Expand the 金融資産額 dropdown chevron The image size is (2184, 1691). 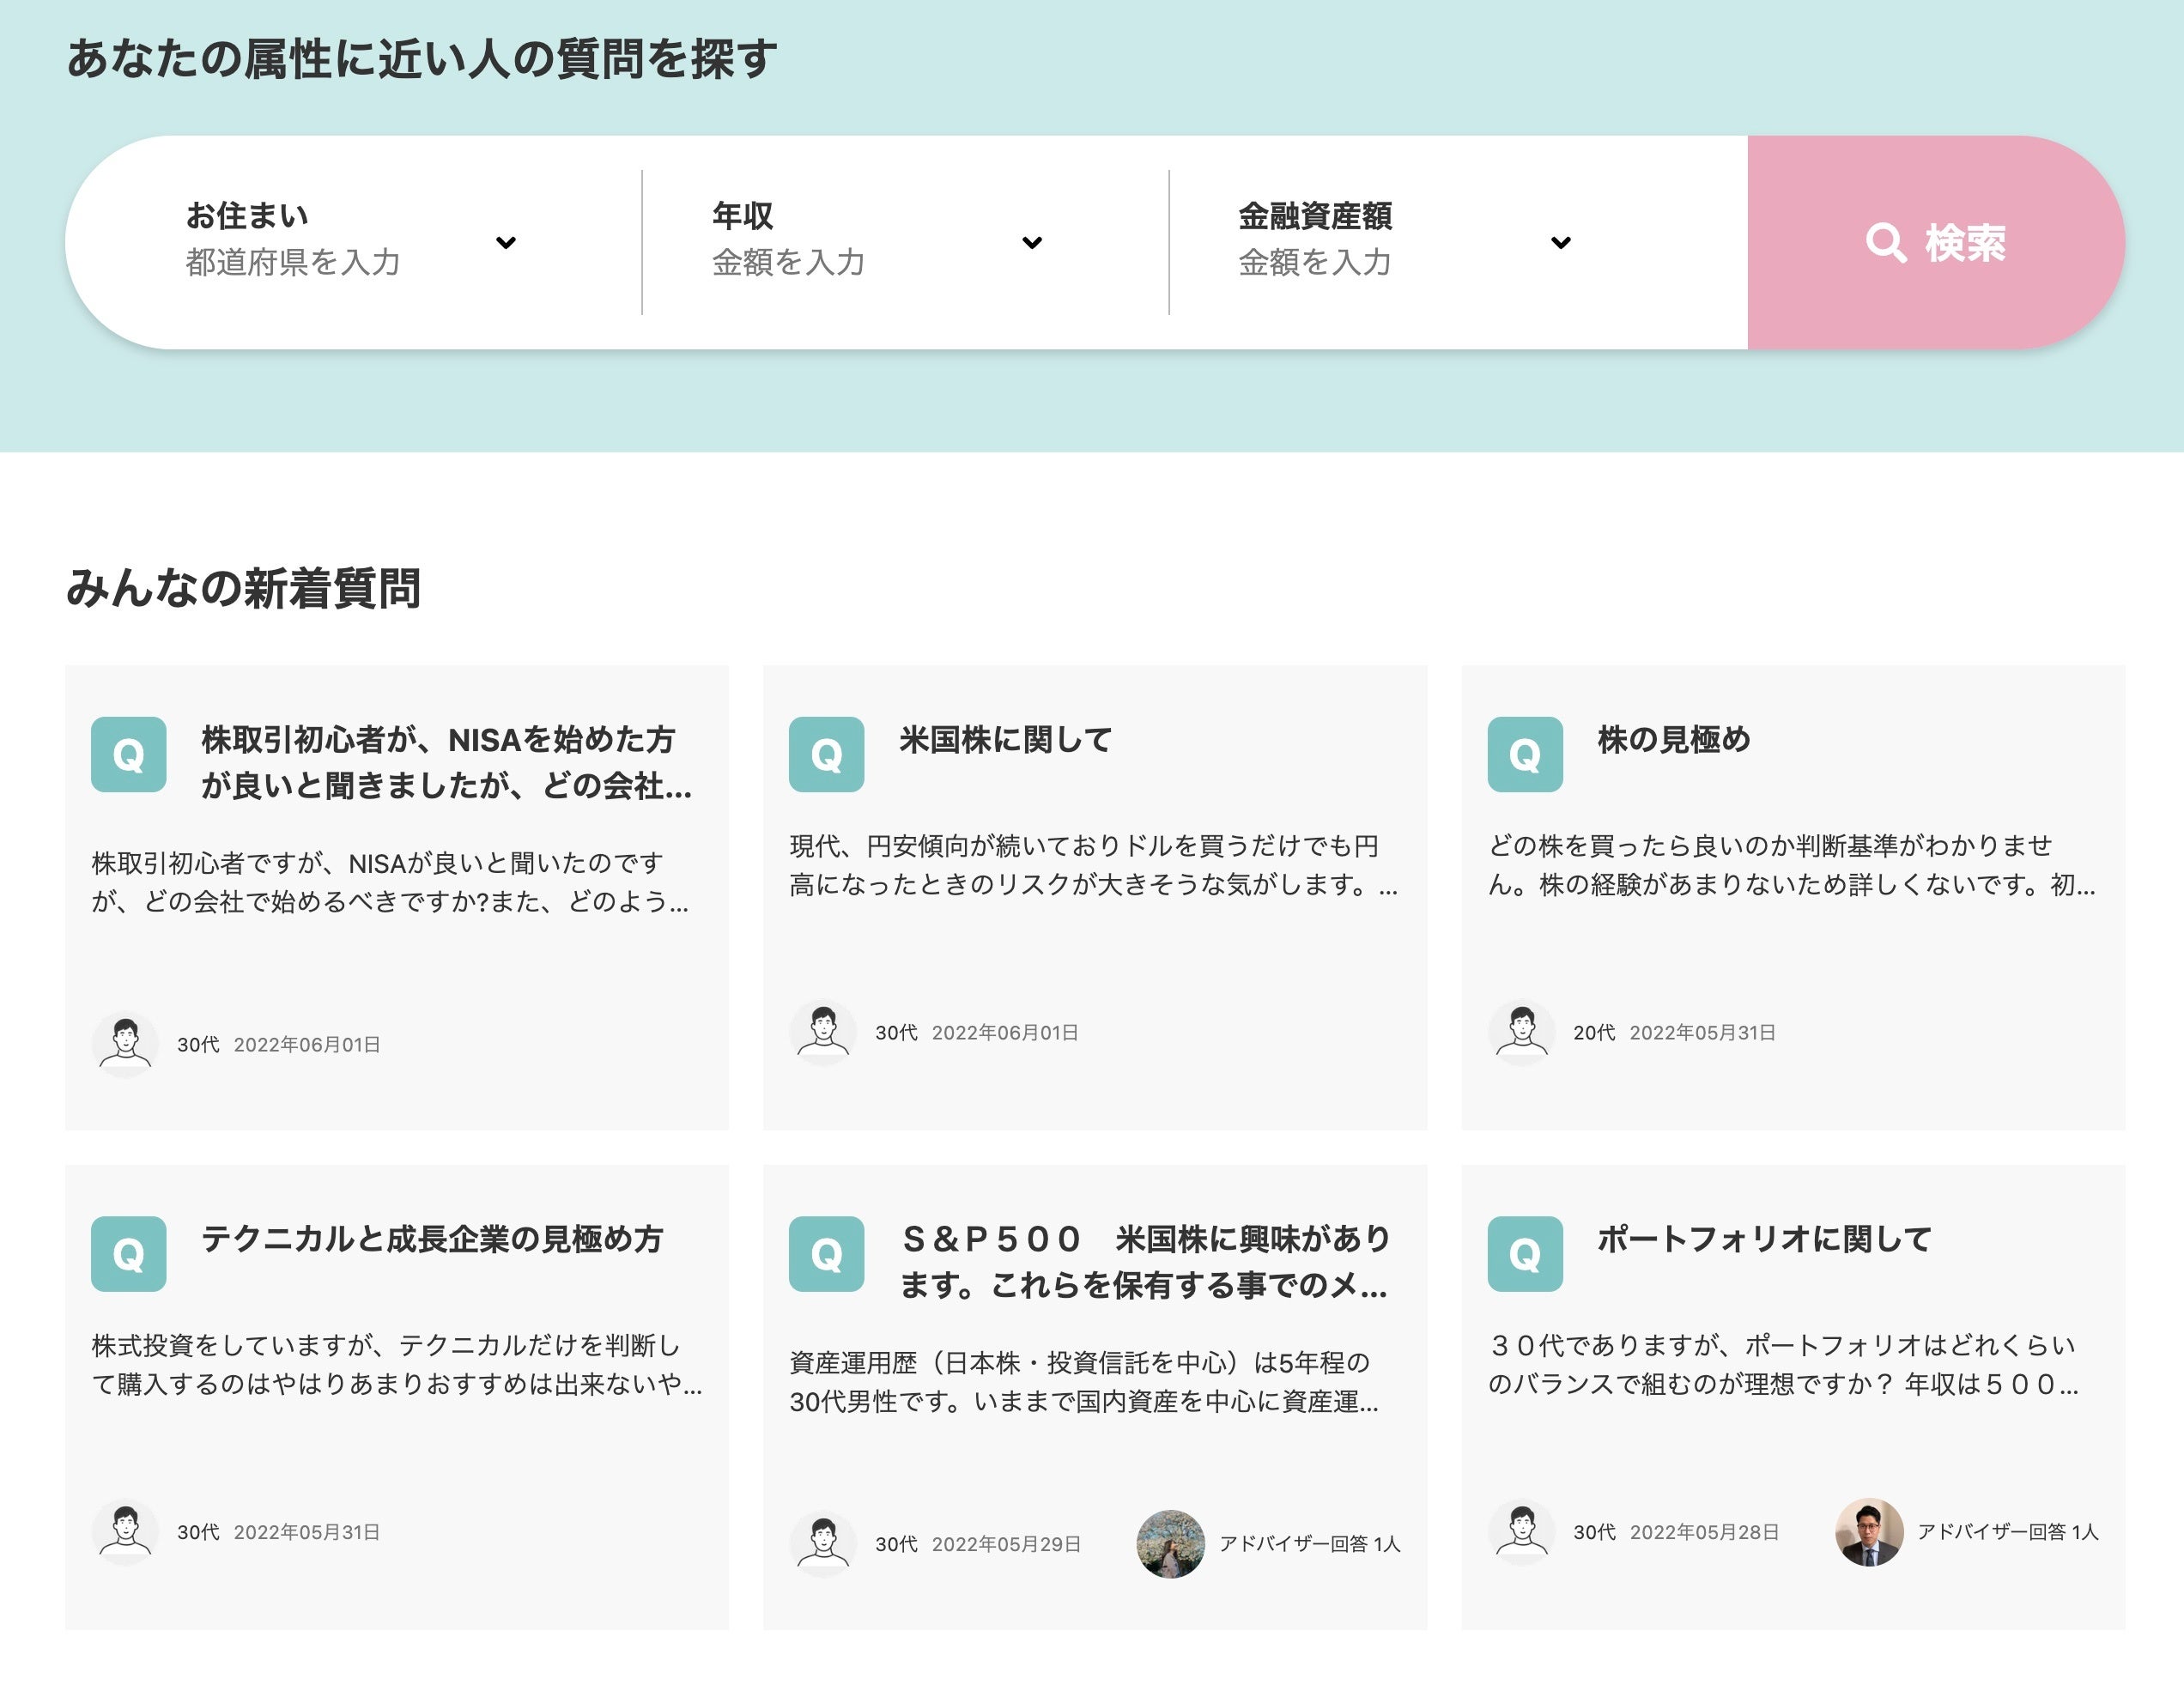tap(1560, 242)
